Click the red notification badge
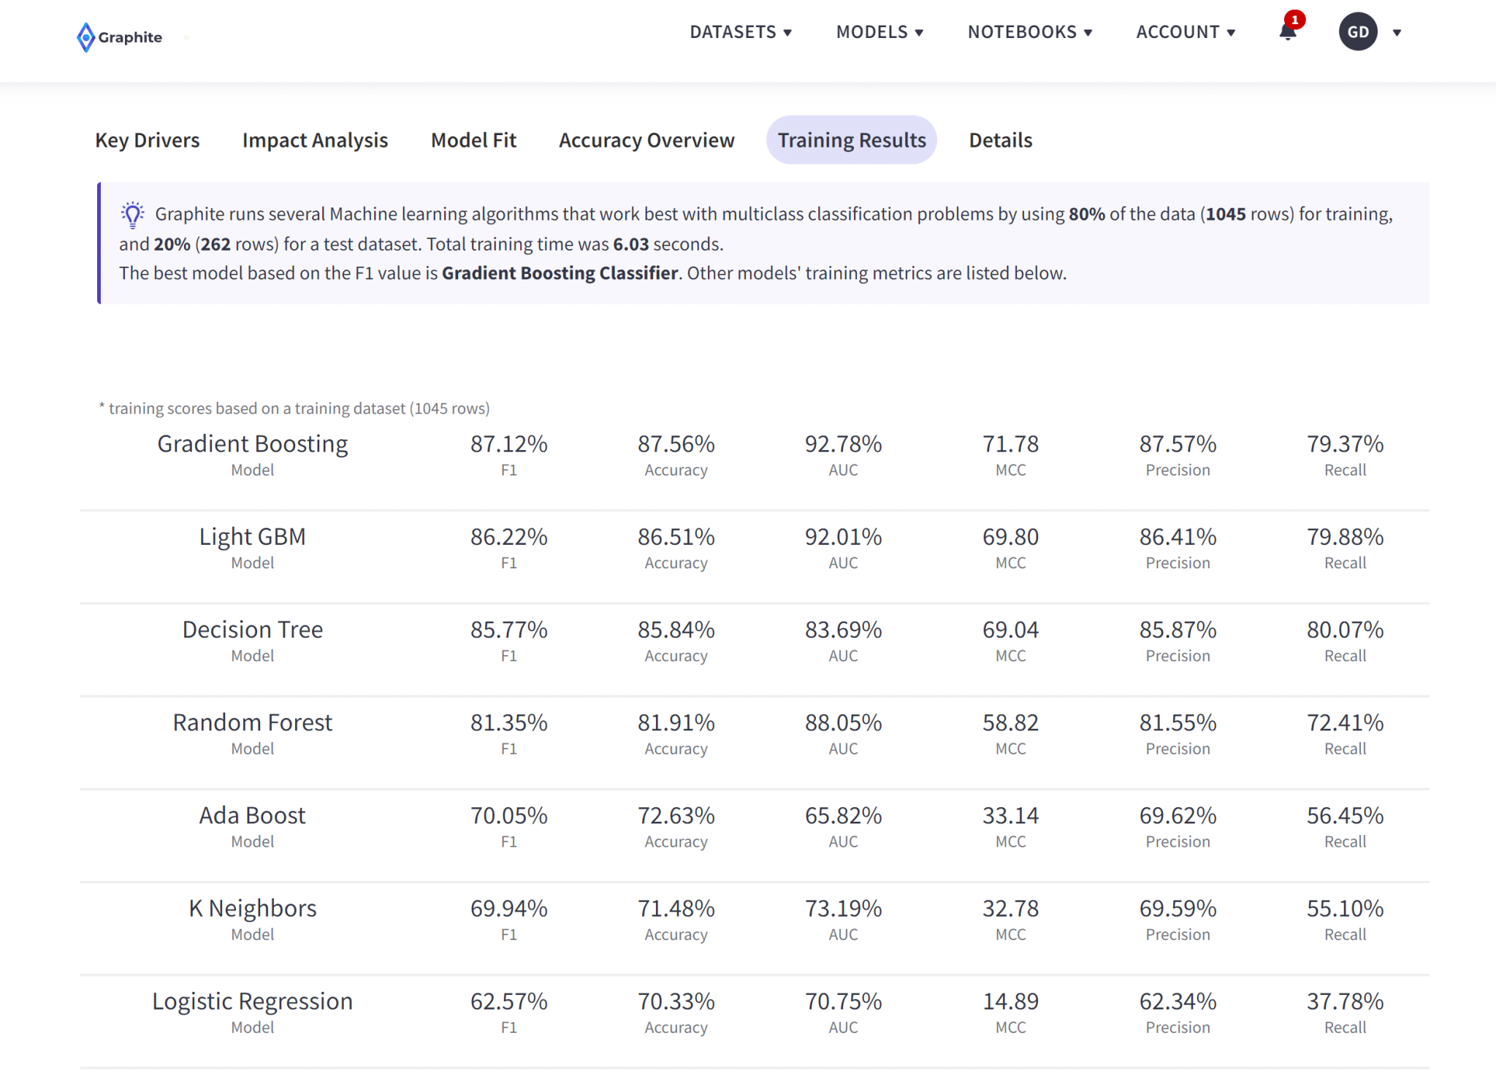 pos(1295,20)
